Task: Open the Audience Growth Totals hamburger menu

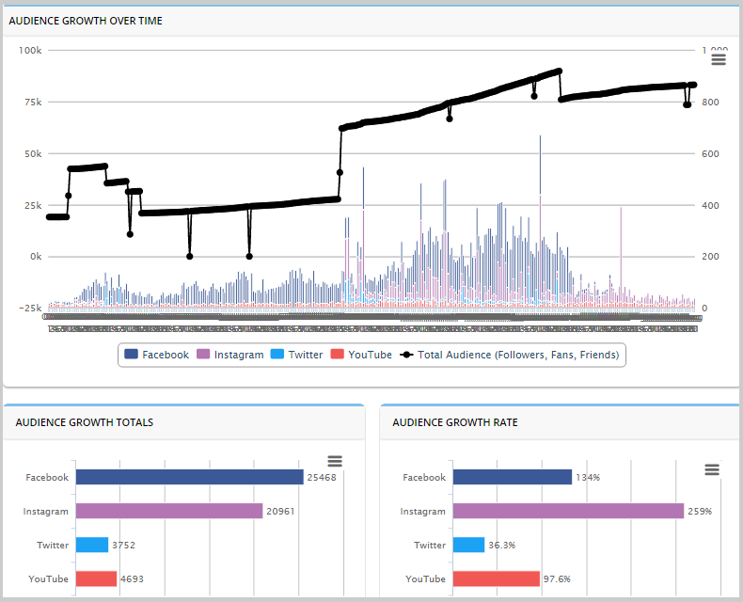Action: click(x=335, y=461)
